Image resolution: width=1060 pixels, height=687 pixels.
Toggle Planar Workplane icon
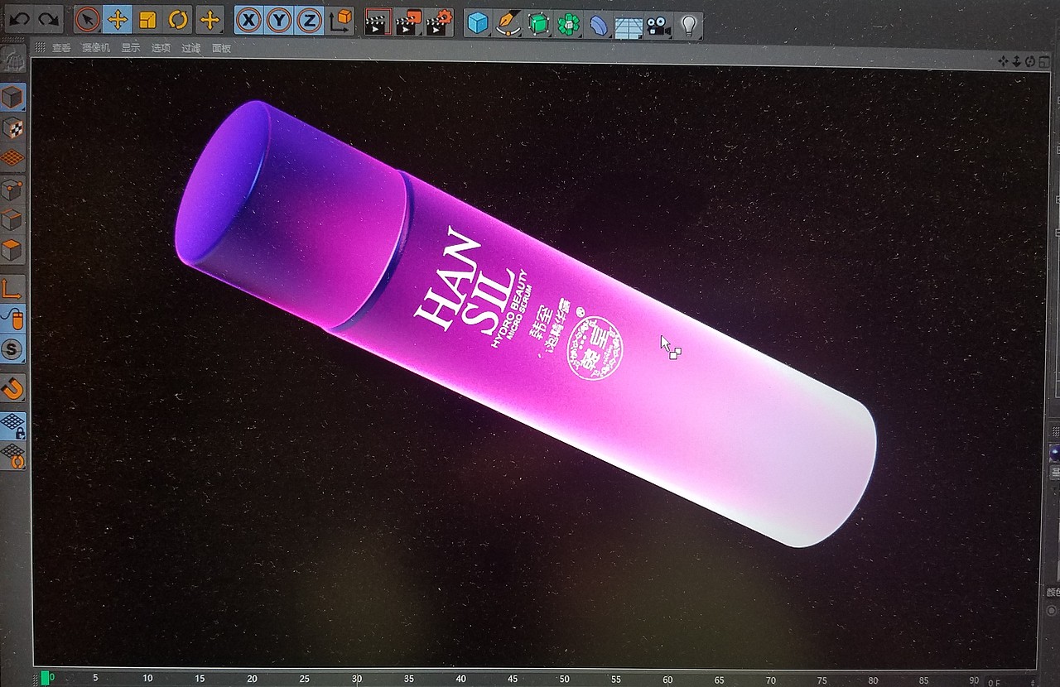pyautogui.click(x=12, y=455)
